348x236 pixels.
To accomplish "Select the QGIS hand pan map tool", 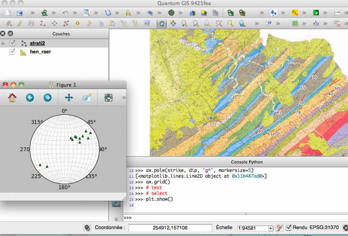I will coord(162,23).
